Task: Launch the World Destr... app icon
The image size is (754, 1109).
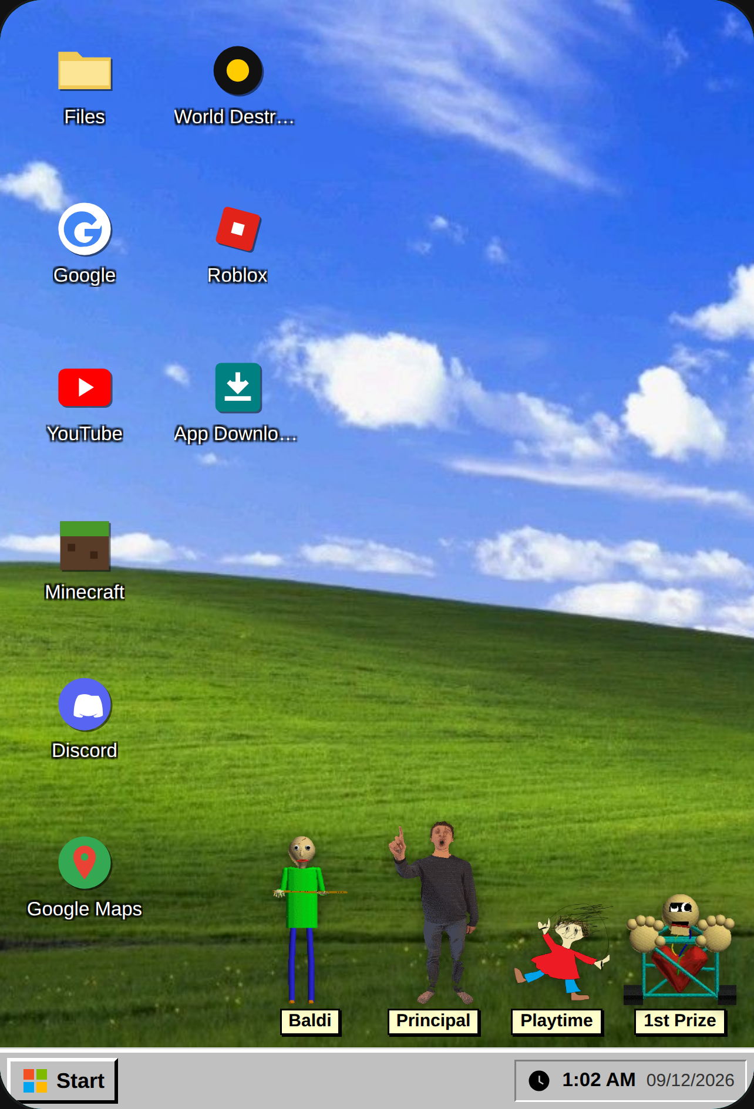Action: click(238, 70)
